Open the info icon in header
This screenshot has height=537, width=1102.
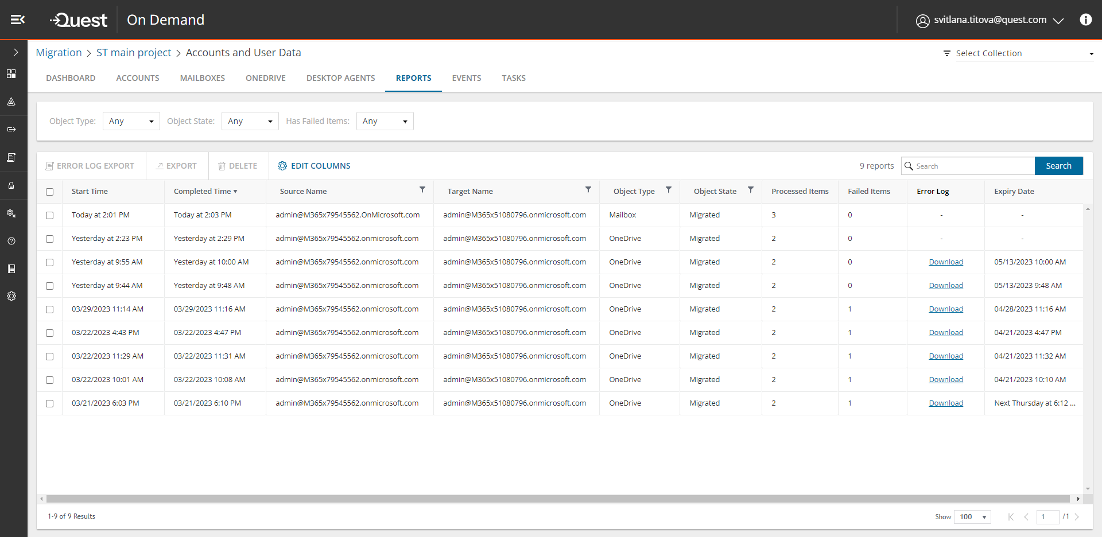(x=1085, y=20)
